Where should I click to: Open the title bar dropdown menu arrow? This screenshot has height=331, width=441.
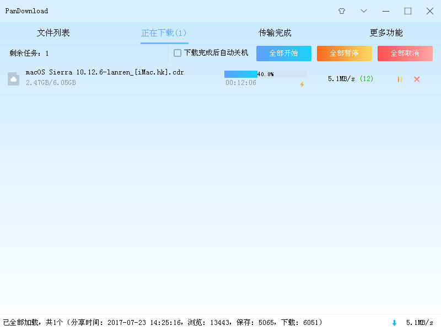pos(364,11)
